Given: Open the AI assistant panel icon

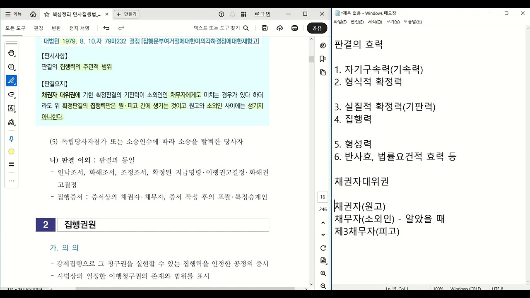Looking at the screenshot, I should pyautogui.click(x=323, y=46).
